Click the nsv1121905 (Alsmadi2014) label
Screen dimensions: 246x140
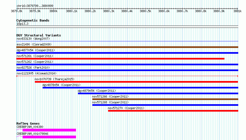[x=36, y=73]
